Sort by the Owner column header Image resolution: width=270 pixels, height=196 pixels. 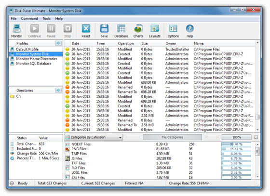(x=171, y=43)
